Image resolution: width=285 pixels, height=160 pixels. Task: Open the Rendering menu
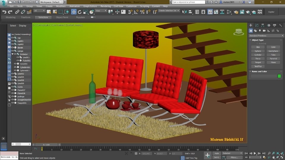click(x=106, y=6)
